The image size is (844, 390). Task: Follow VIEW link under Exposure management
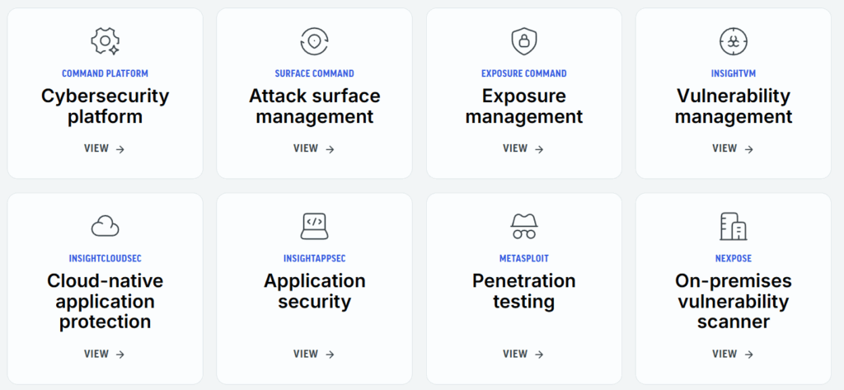tap(523, 149)
